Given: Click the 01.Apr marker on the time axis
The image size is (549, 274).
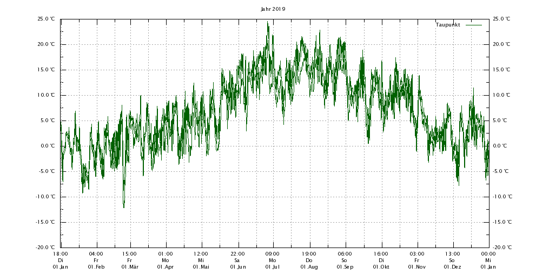Looking at the screenshot, I should click(165, 267).
